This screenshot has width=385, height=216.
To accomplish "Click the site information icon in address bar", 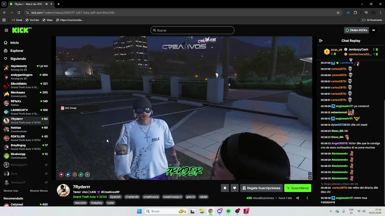I will 27,13.
